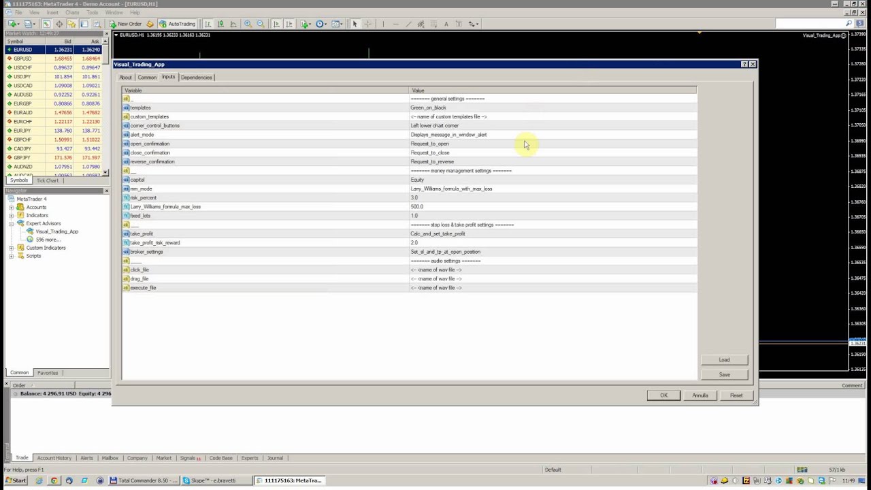871x490 pixels.
Task: Open Total Commander from the taskbar
Action: coord(144,480)
